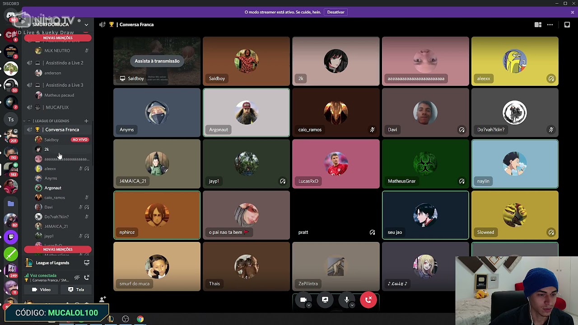Jump to top Novas Menções pill
This screenshot has width=578, height=325.
point(58,38)
